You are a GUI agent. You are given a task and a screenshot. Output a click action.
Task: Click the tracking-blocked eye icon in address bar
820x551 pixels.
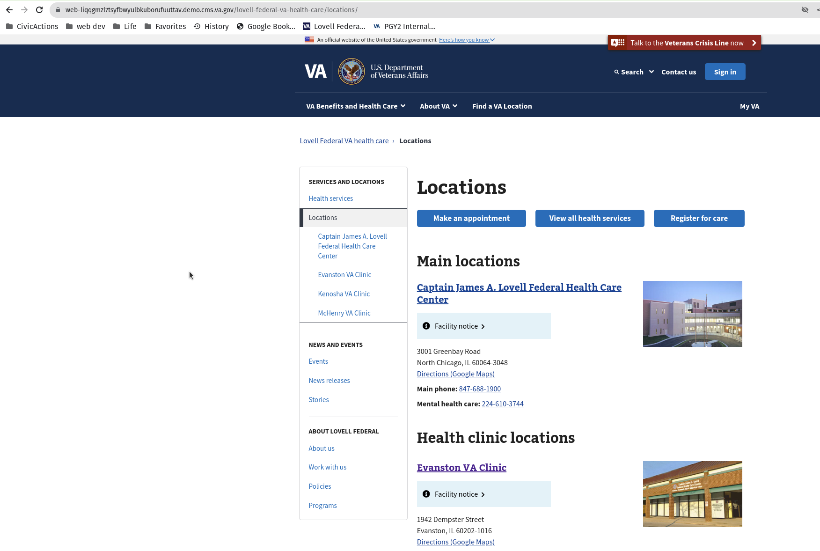[x=805, y=9]
